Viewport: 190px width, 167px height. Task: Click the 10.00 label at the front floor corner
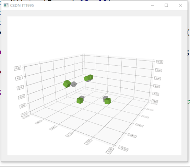(110, 151)
